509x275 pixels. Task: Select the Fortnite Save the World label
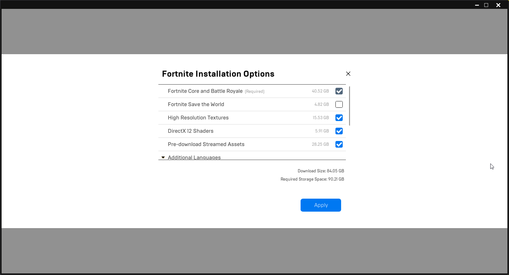196,105
